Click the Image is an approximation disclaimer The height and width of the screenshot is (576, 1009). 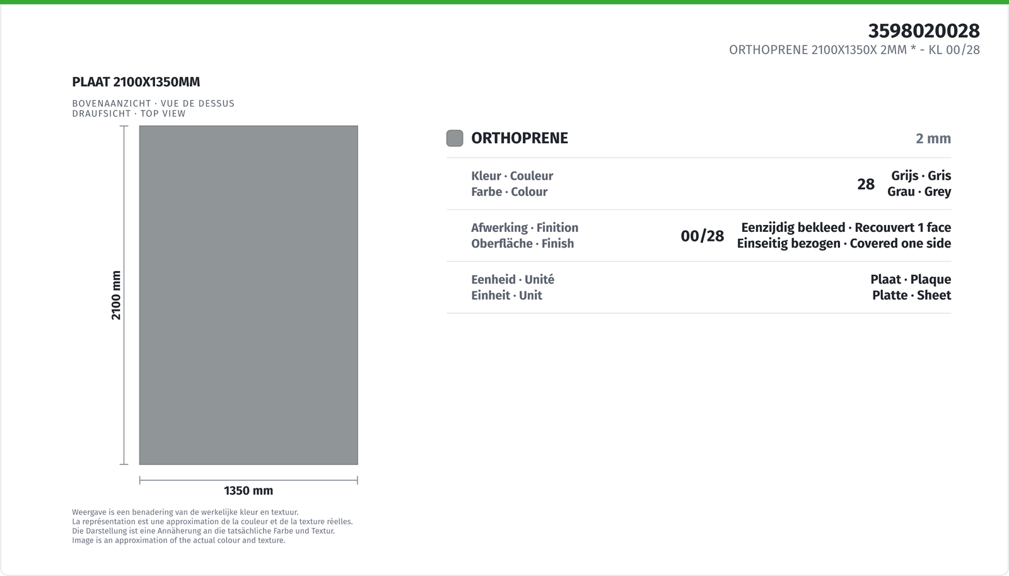(x=178, y=540)
